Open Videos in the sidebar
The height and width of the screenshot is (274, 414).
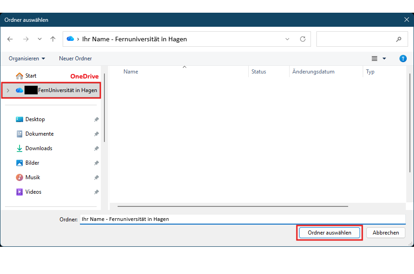point(29,192)
